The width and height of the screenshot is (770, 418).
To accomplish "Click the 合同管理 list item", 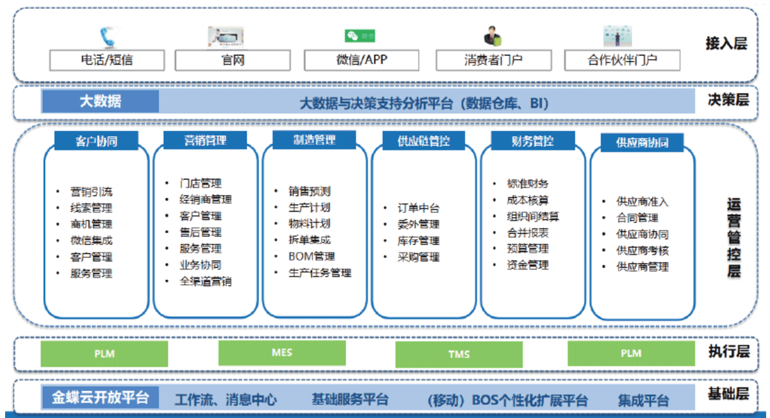I will pyautogui.click(x=637, y=218).
